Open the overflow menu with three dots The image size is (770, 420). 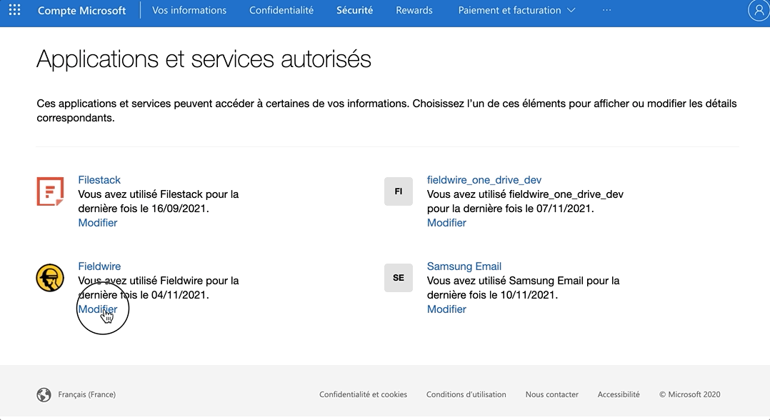point(606,10)
